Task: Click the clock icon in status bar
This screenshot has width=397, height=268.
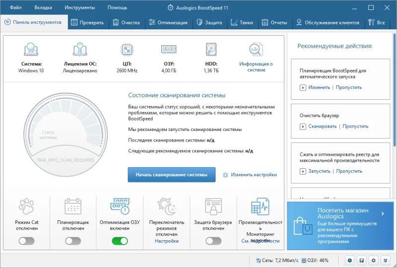Action: (x=350, y=261)
